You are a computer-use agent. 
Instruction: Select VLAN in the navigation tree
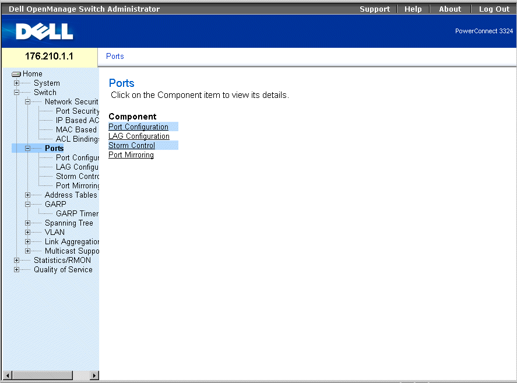pos(55,232)
